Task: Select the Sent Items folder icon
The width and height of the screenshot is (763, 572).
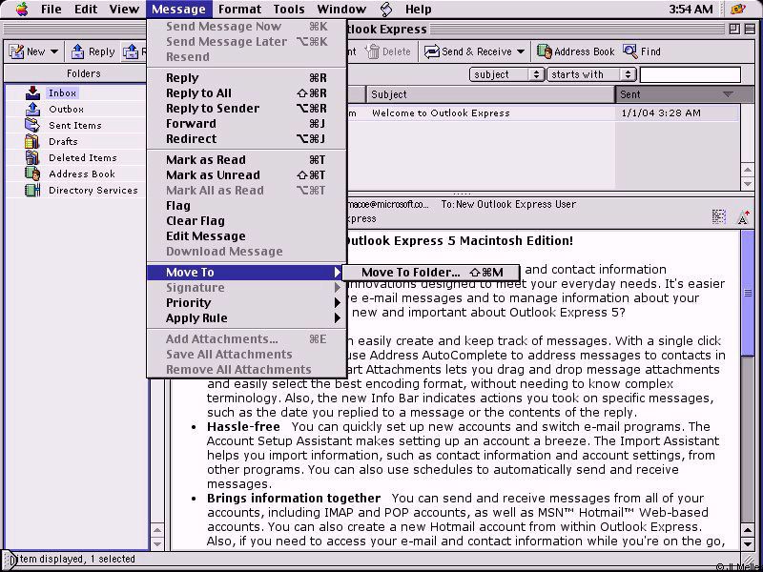Action: (32, 125)
